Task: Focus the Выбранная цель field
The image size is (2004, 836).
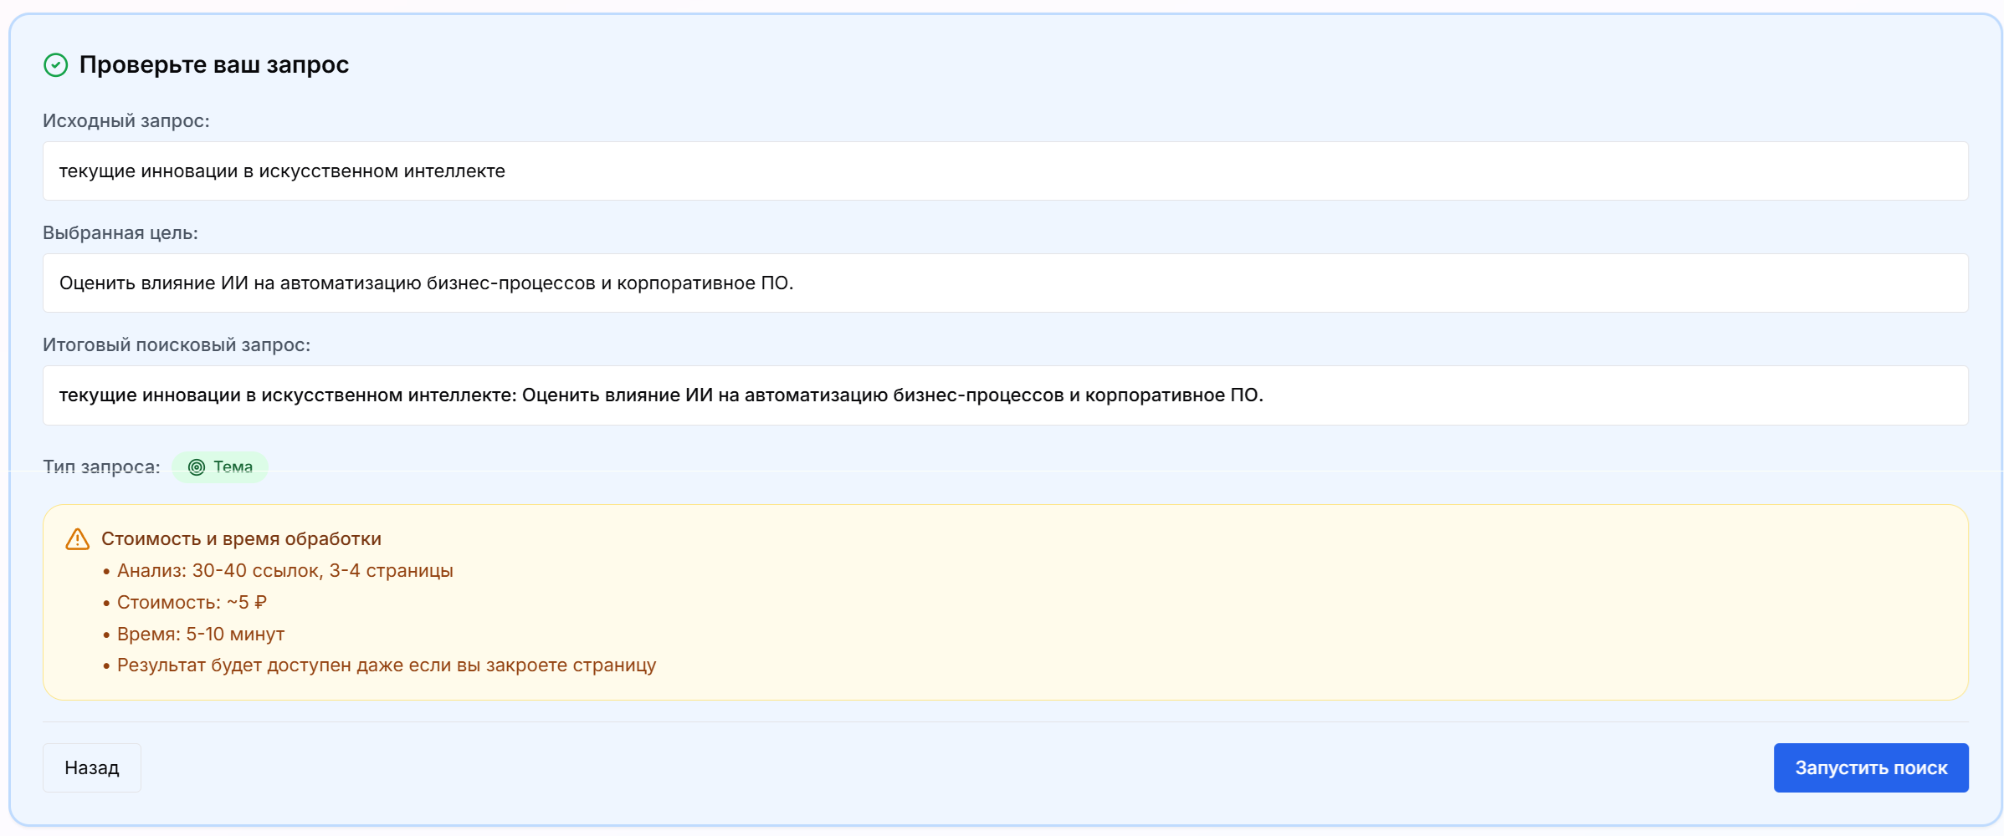Action: (1004, 283)
